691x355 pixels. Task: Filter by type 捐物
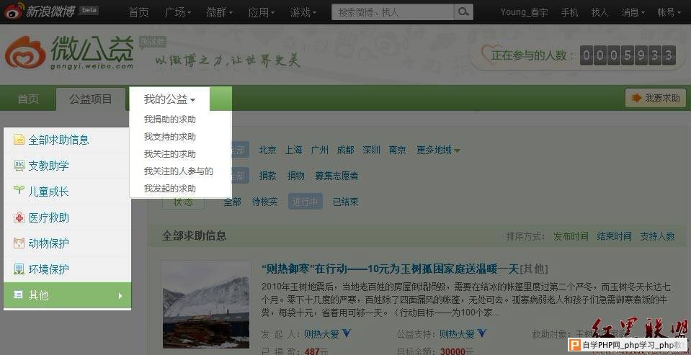click(295, 176)
